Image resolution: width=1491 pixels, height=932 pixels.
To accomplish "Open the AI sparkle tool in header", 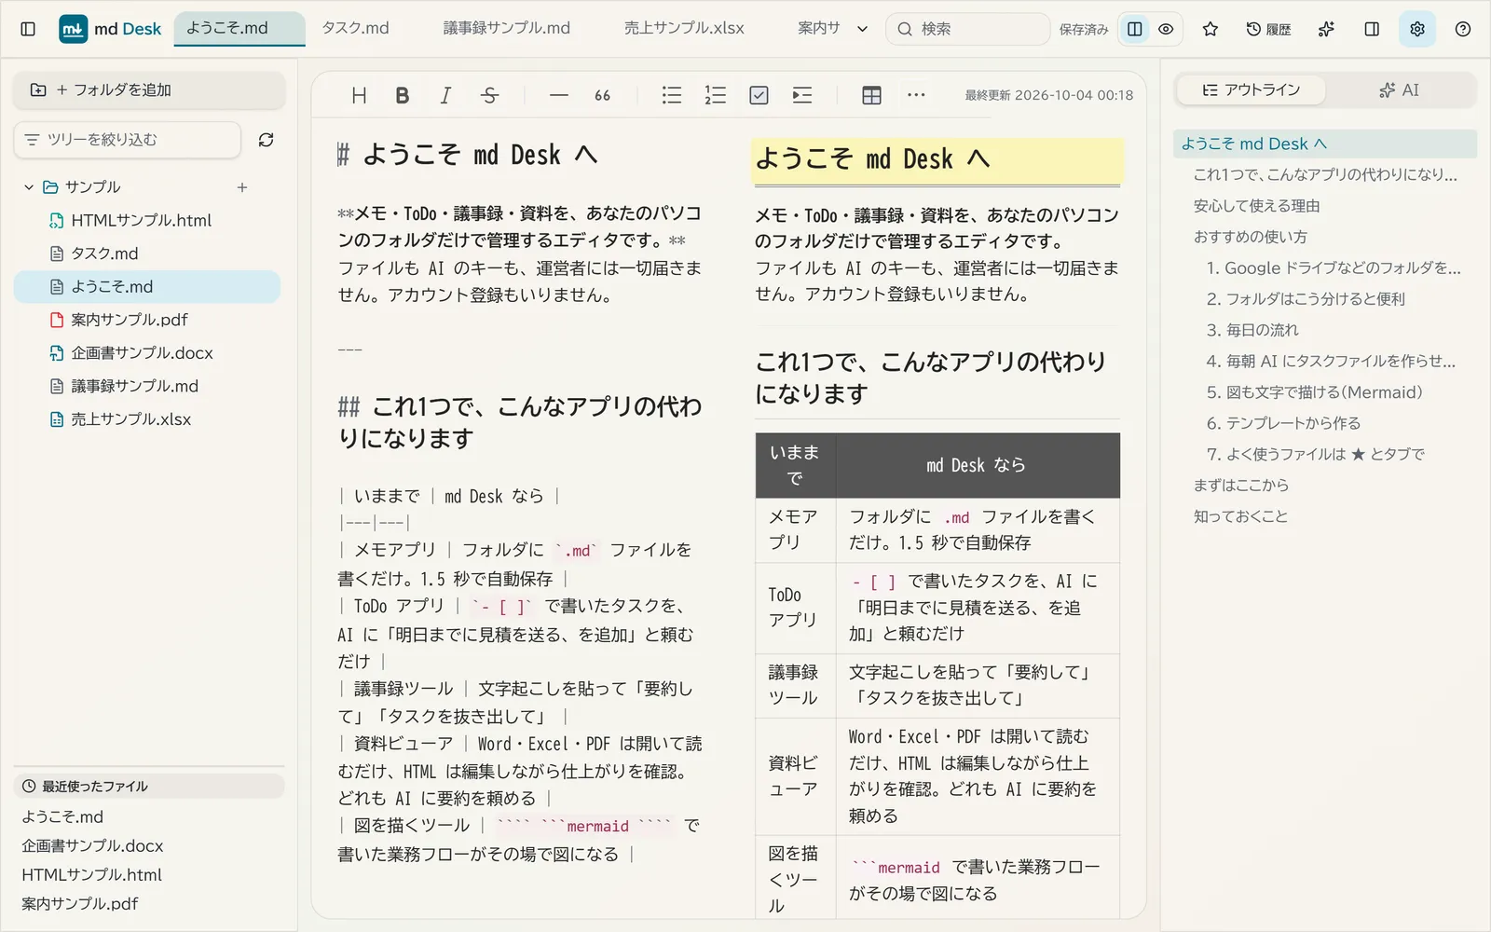I will coord(1326,29).
